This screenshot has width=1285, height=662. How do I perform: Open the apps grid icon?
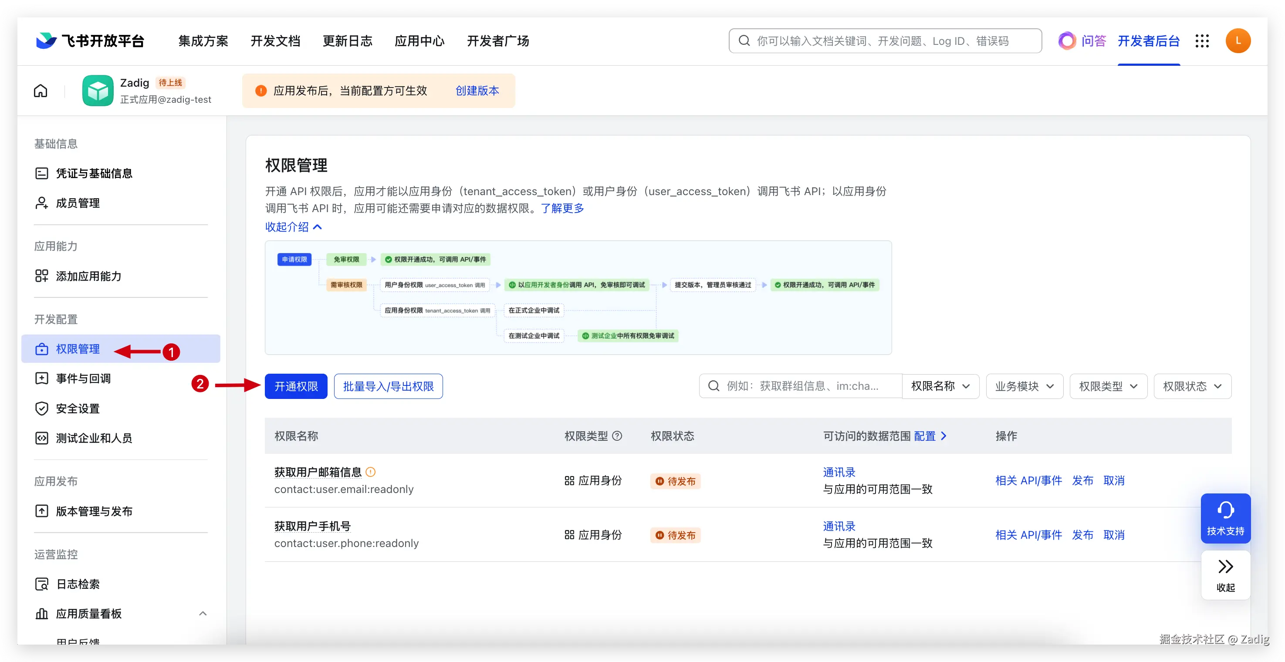click(x=1202, y=41)
